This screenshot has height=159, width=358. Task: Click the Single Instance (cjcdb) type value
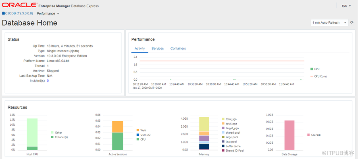pos(62,51)
